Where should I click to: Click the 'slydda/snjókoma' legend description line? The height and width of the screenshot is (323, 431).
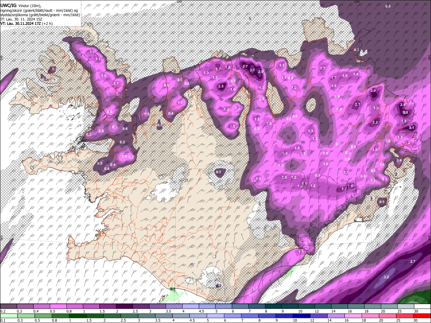click(x=40, y=15)
